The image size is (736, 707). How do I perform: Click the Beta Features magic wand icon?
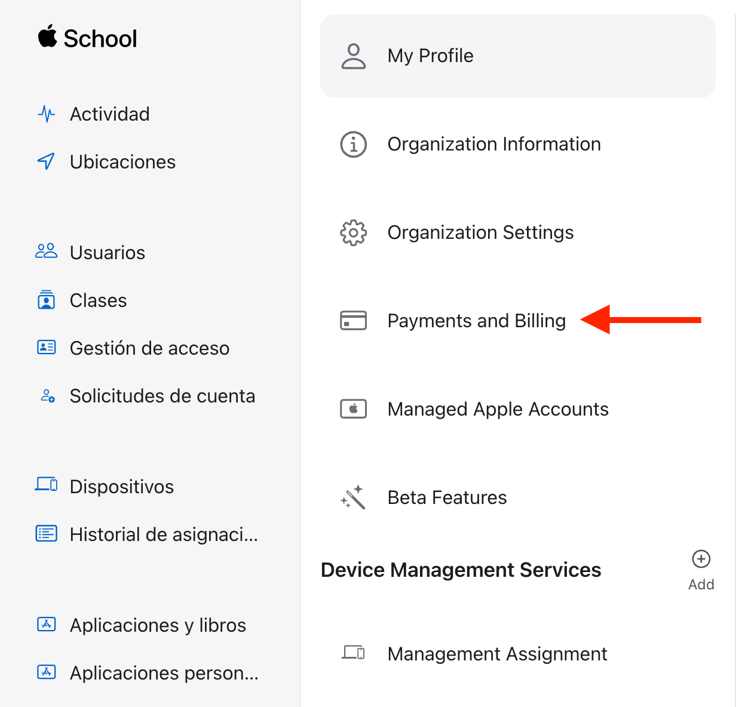(x=353, y=497)
